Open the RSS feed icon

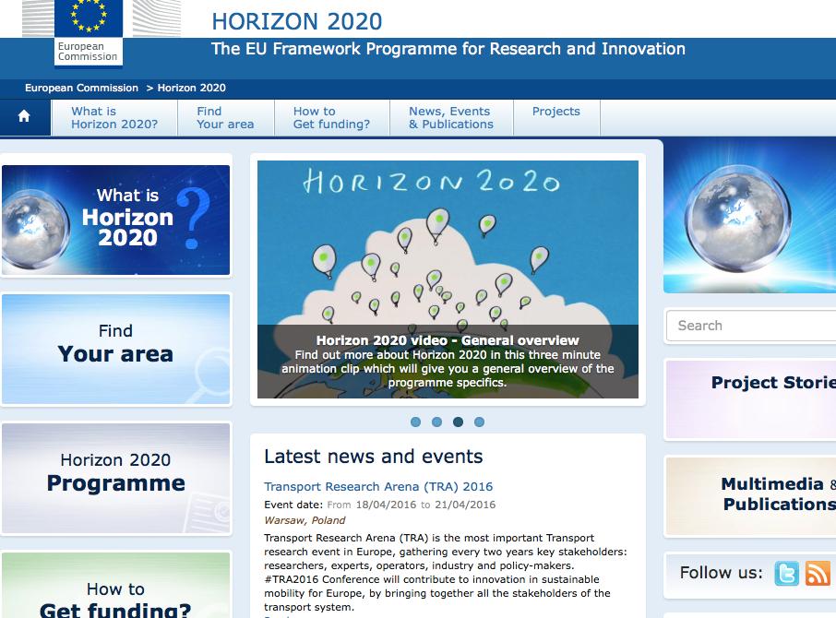pos(818,573)
